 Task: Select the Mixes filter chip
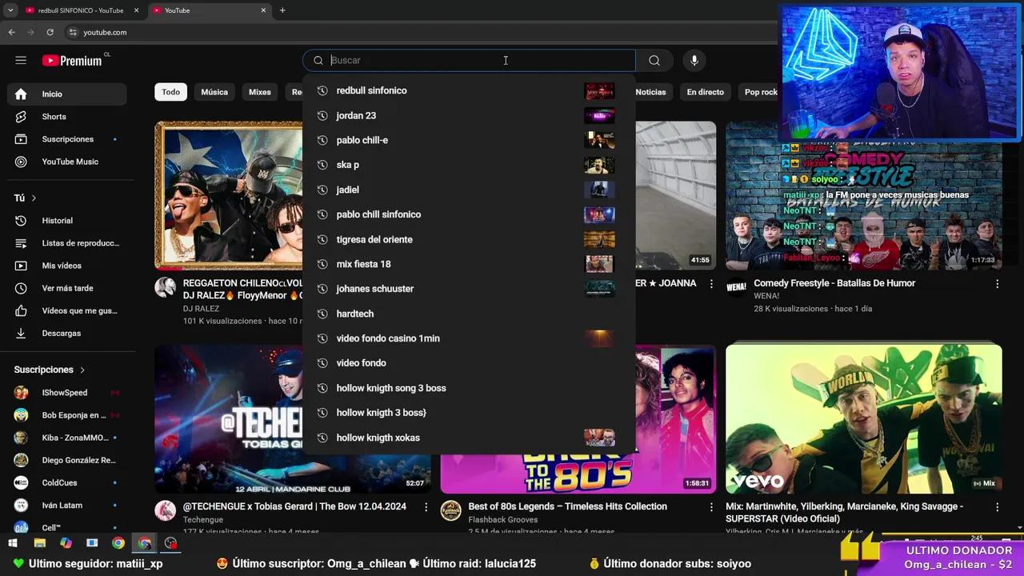click(x=260, y=92)
